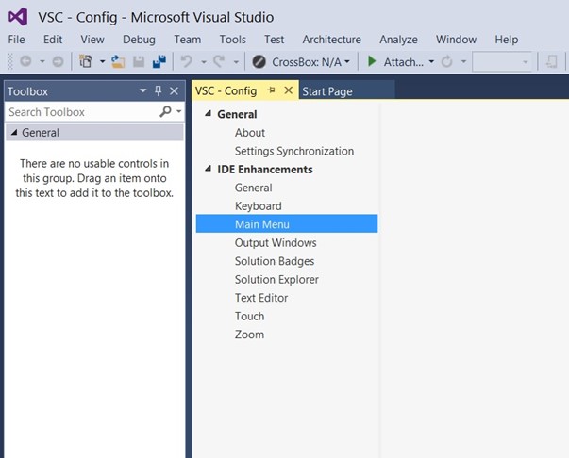Viewport: 569px width, 458px height.
Task: Select the About settings page
Action: tap(250, 132)
